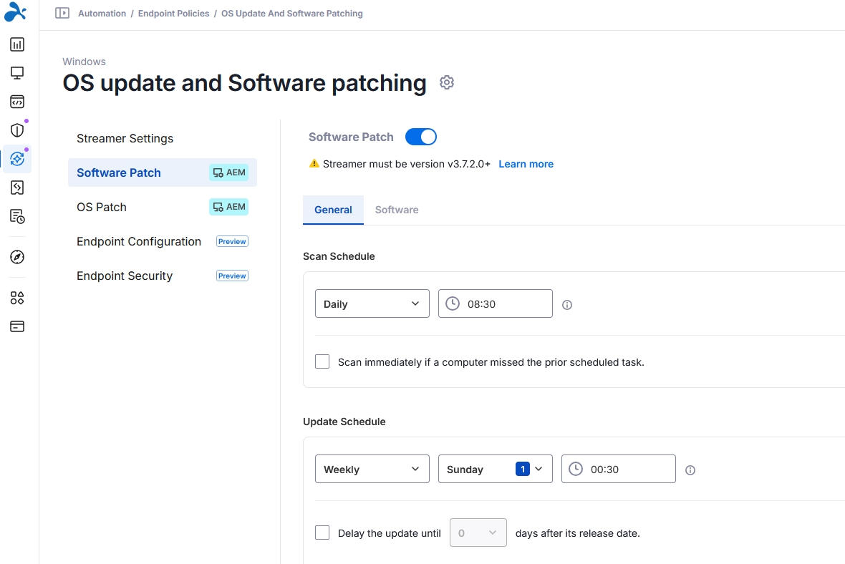Click the 08:30 scan time field

click(x=496, y=303)
